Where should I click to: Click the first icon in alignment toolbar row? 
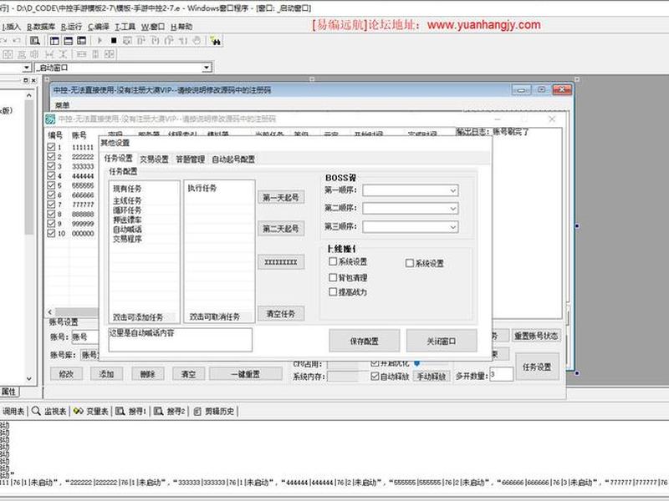(8, 54)
